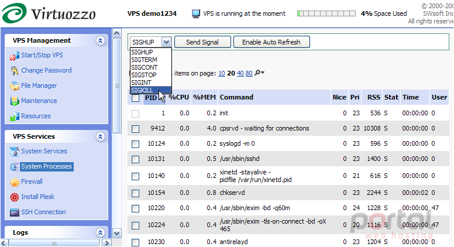Choose SIGHUP from the signal list
Screen dimensions: 454x247
click(151, 52)
